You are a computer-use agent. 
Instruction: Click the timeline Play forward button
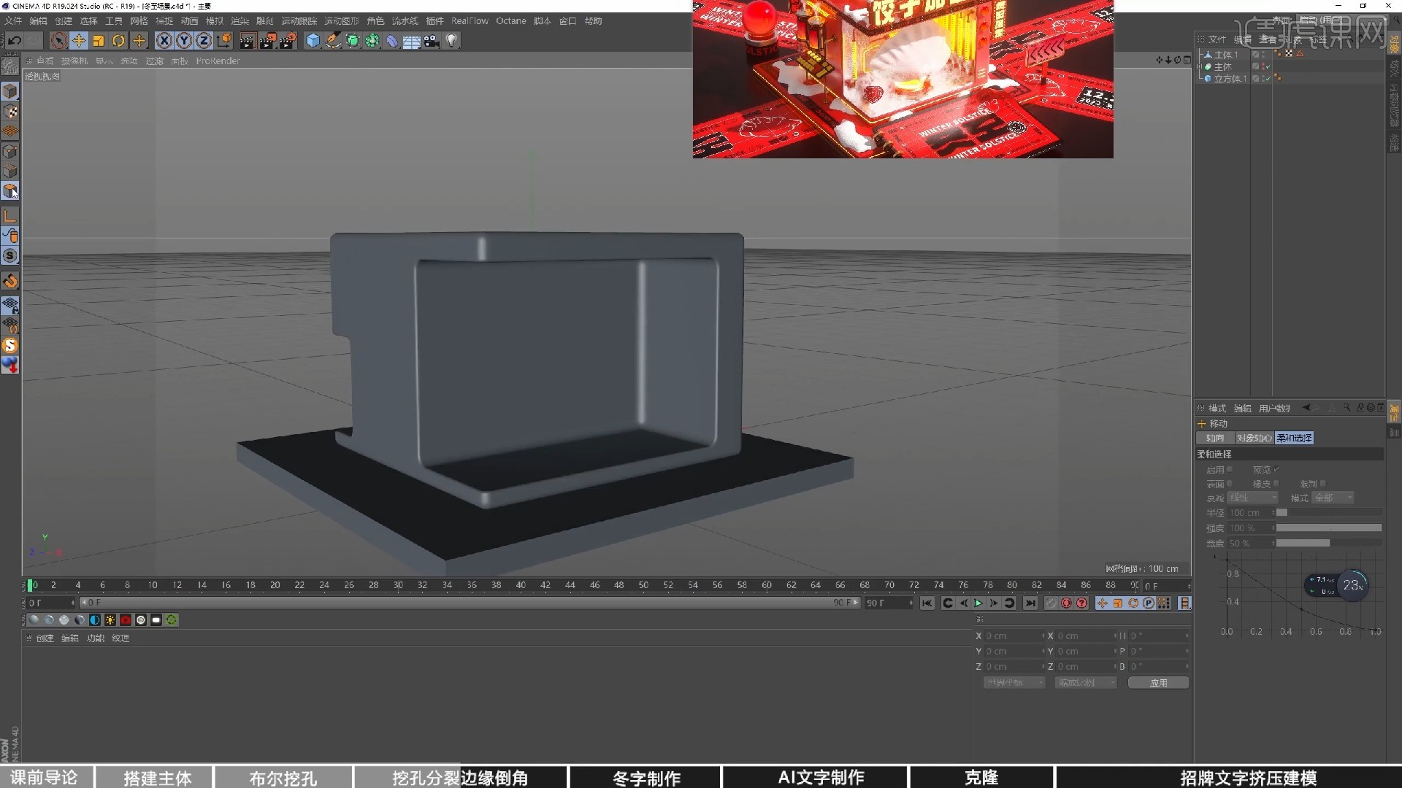[978, 603]
